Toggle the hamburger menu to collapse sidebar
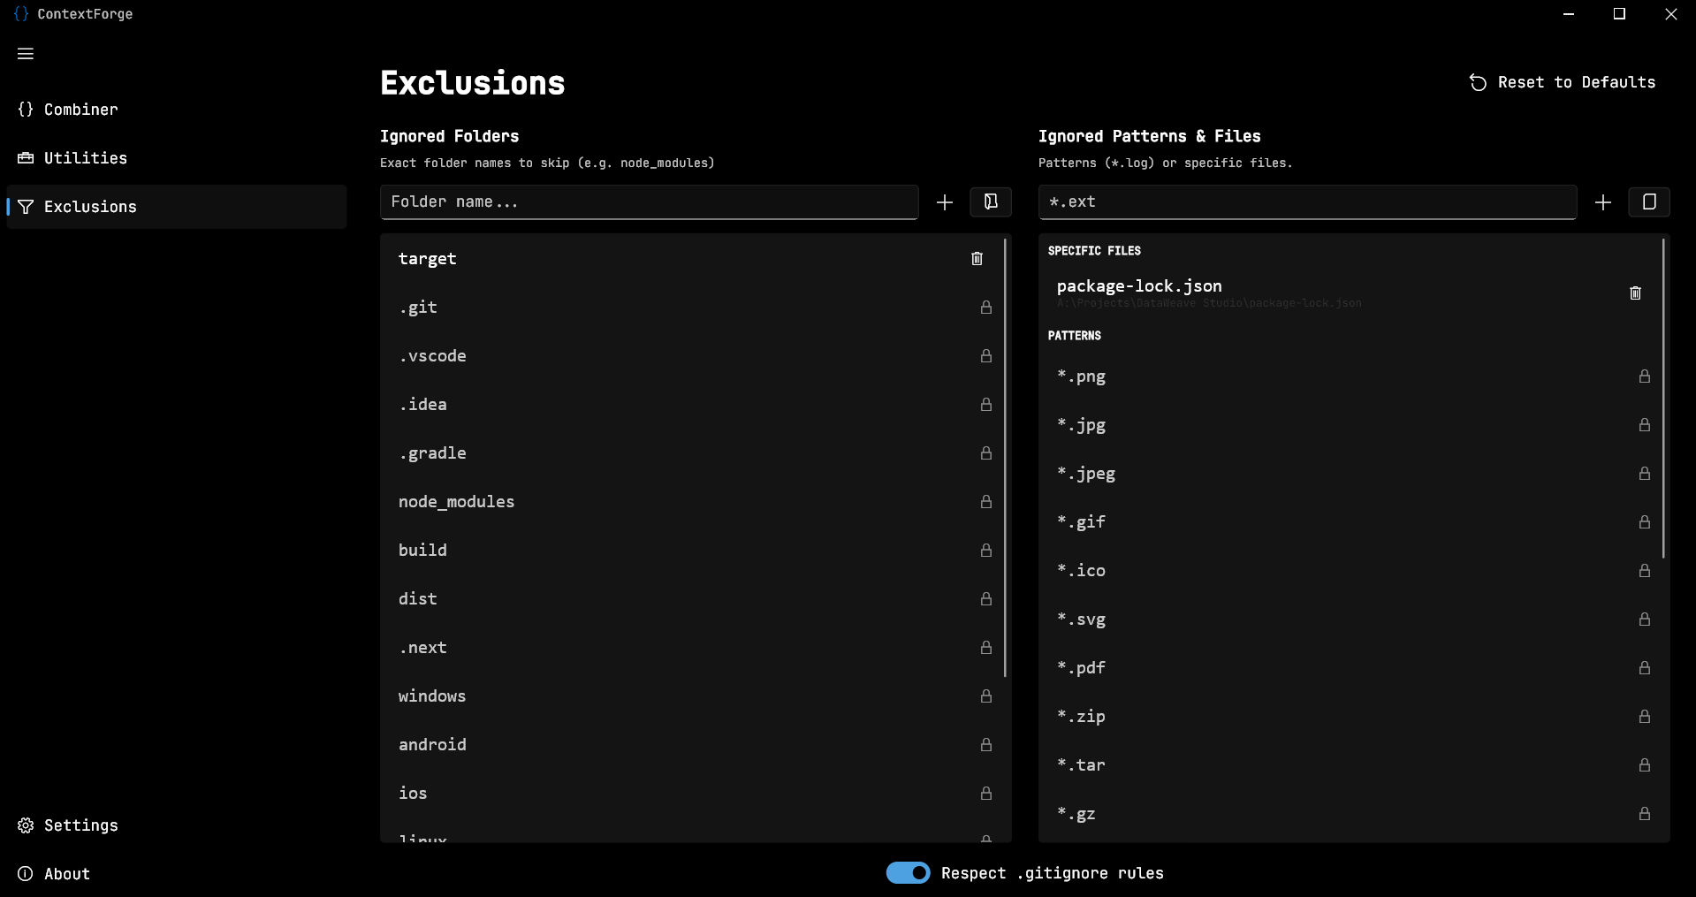Screen dimensions: 1696x897 (25, 54)
